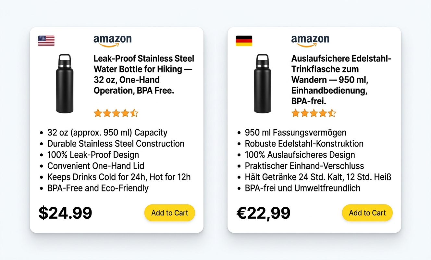
Task: Click the $24.99 price label
Action: tap(65, 213)
